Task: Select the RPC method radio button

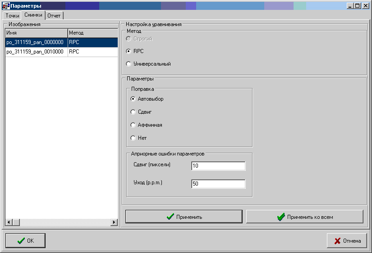Action: tap(129, 51)
